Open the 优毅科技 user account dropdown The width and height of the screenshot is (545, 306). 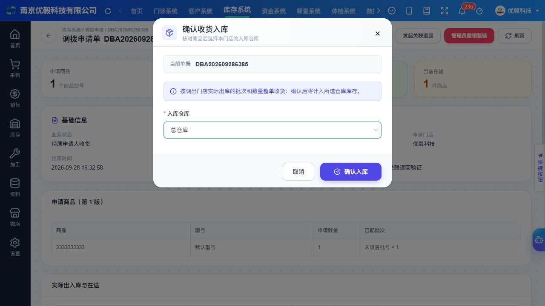[x=517, y=11]
